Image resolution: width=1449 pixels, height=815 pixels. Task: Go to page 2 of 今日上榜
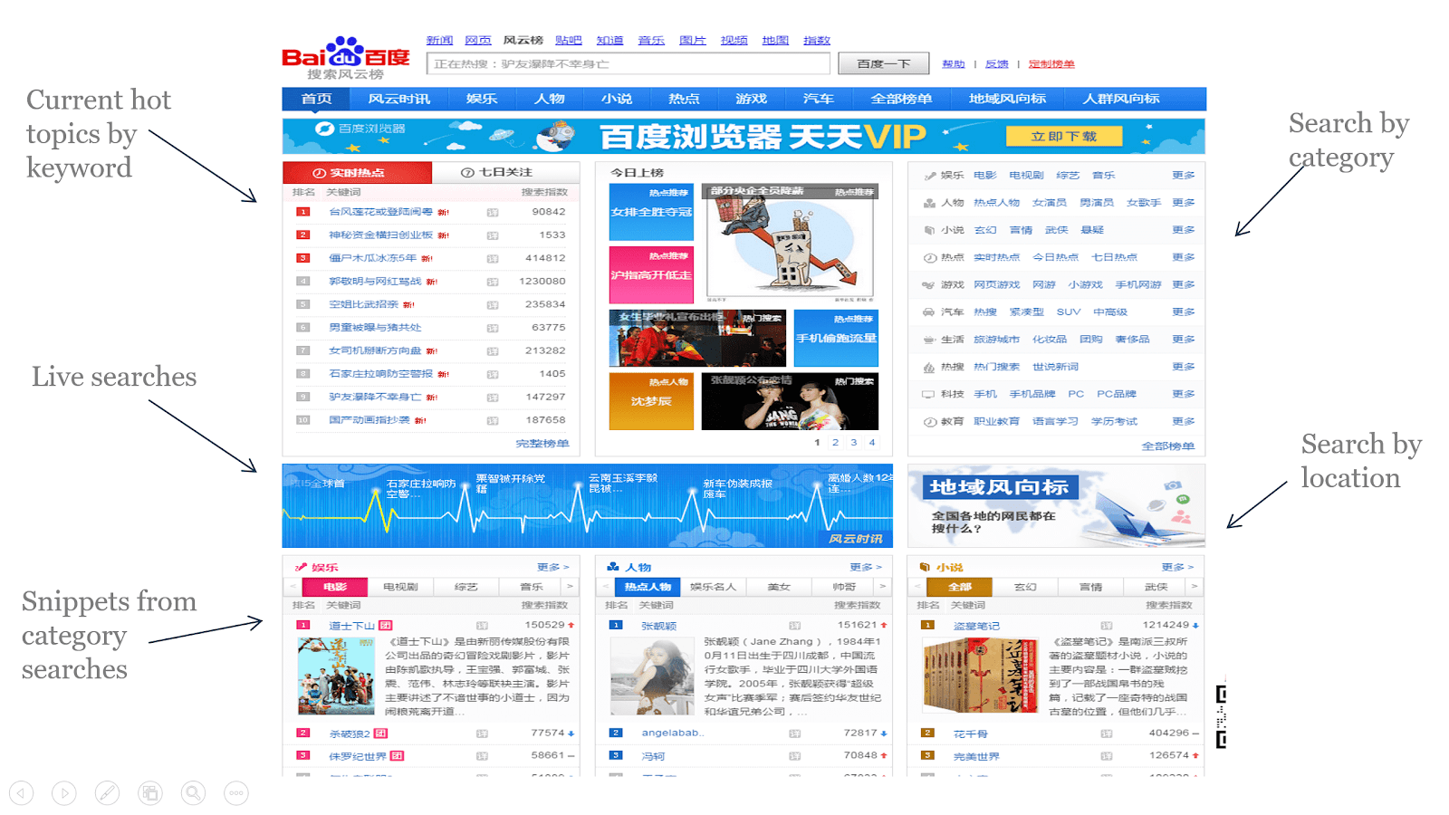pyautogui.click(x=835, y=443)
